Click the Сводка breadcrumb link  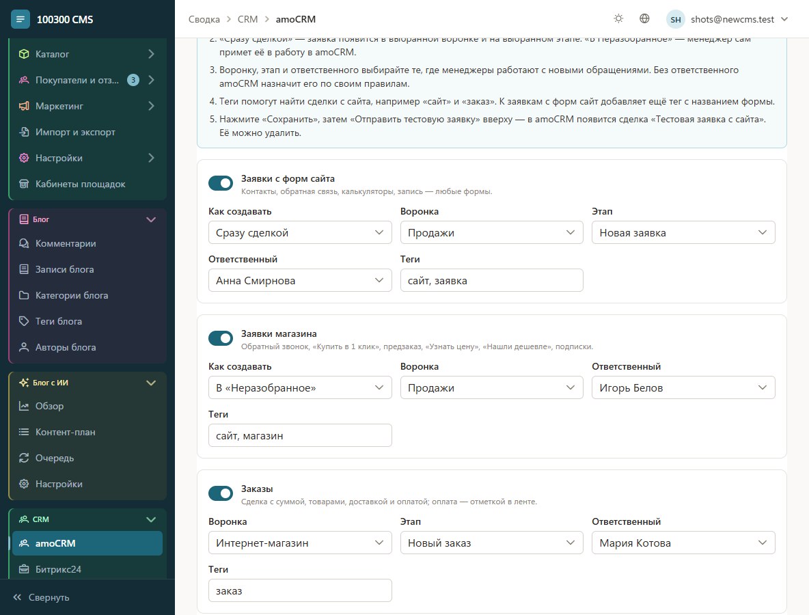[x=204, y=19]
